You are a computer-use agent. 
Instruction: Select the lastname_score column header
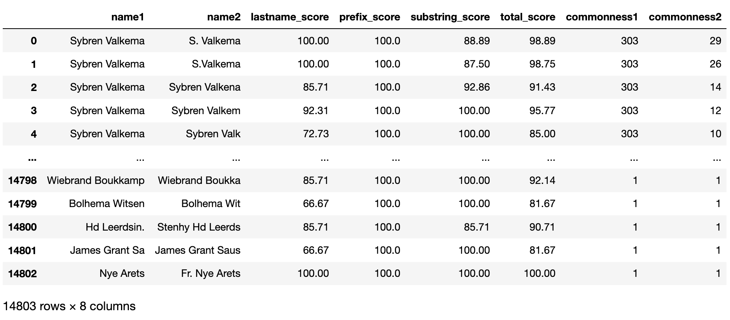290,17
